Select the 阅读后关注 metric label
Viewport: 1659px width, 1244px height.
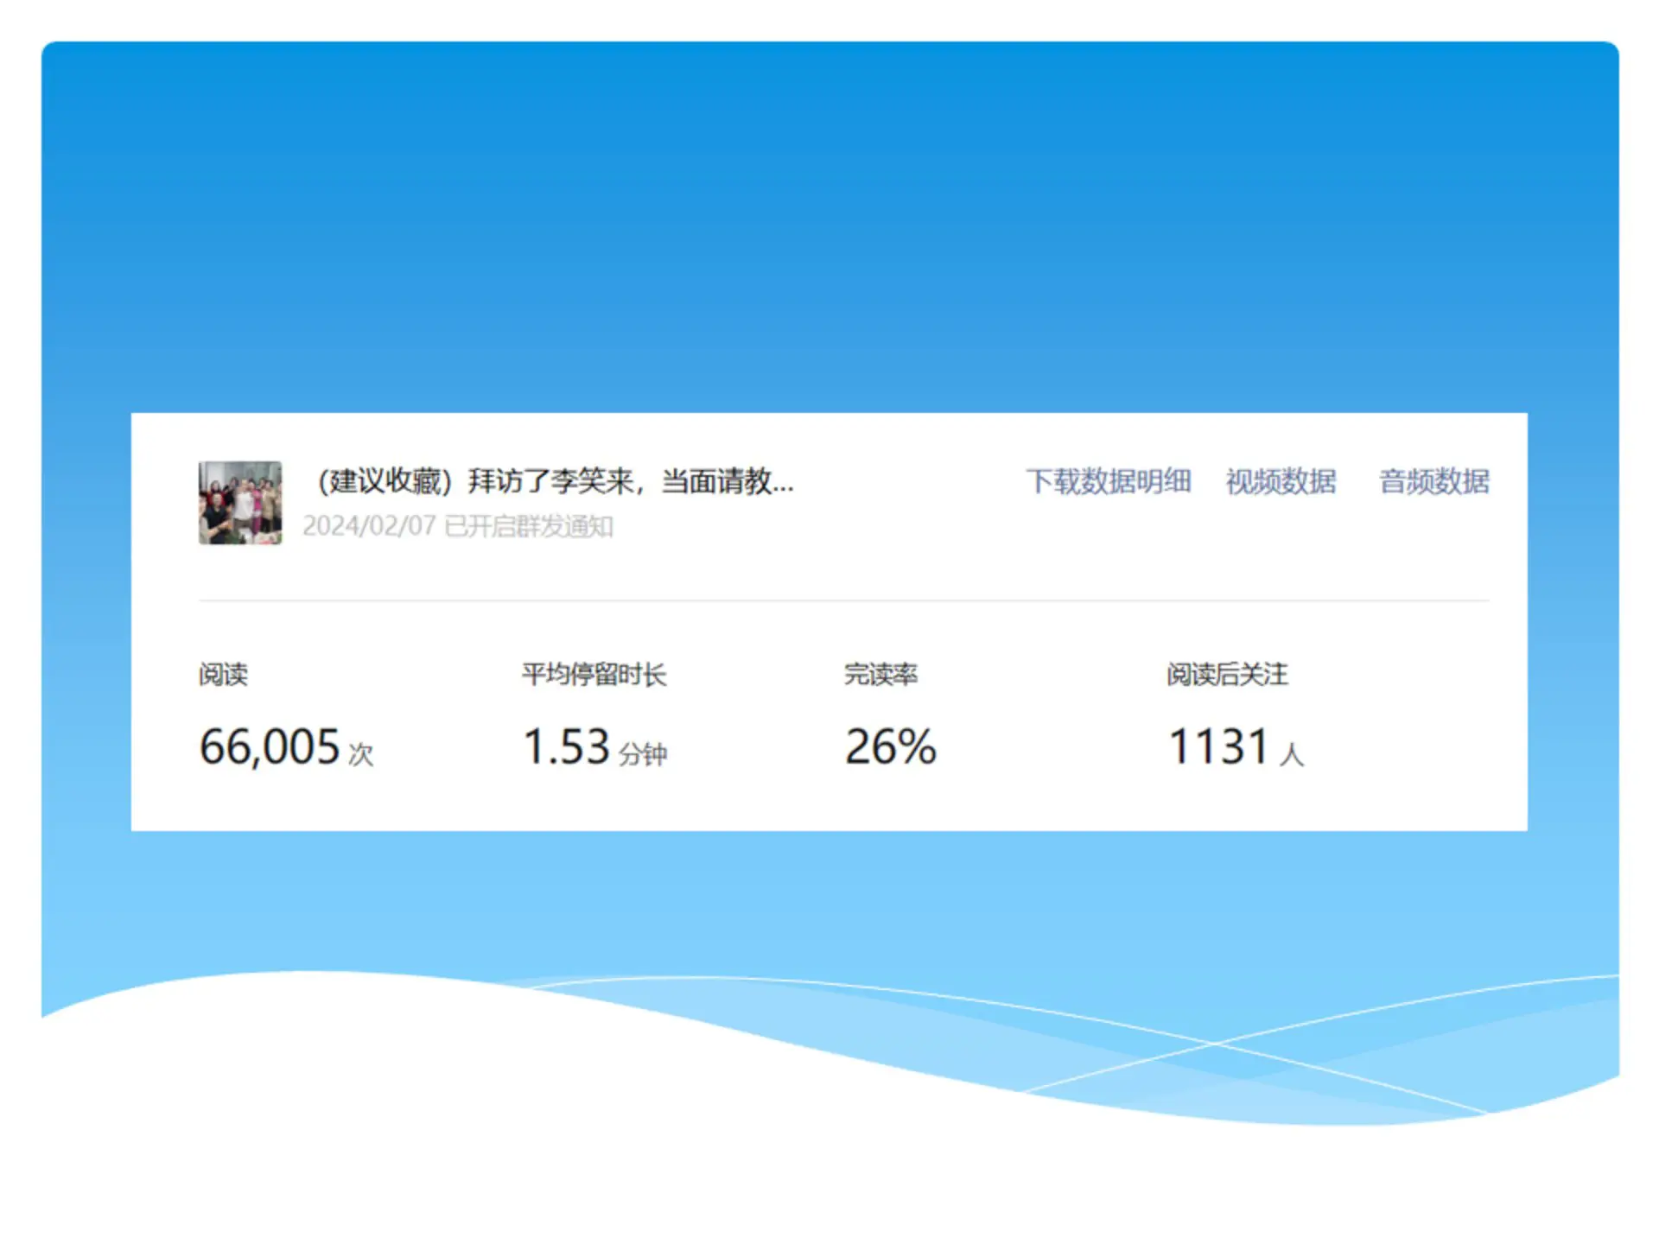(1227, 674)
